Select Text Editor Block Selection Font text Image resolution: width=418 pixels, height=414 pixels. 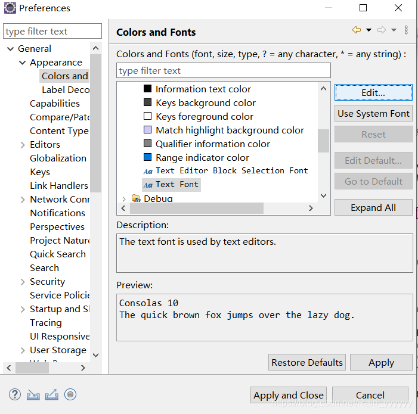coord(232,170)
